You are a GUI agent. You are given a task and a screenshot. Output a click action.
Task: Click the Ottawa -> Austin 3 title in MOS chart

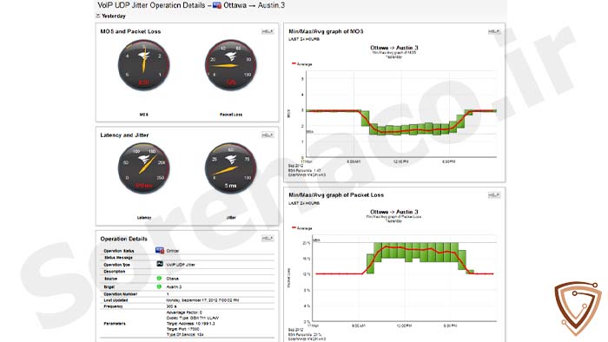(394, 48)
